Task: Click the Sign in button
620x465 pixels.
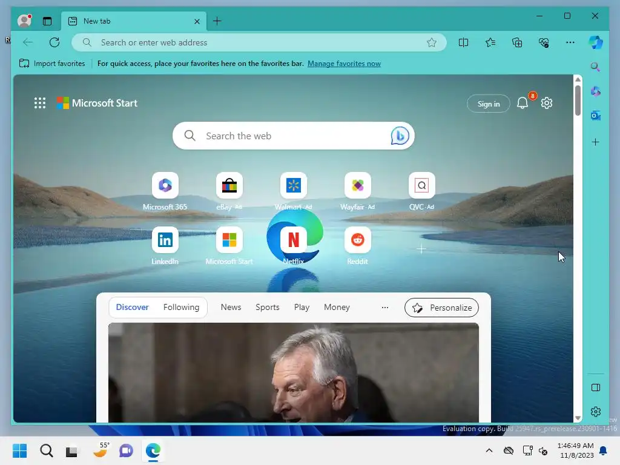Action: pyautogui.click(x=489, y=104)
